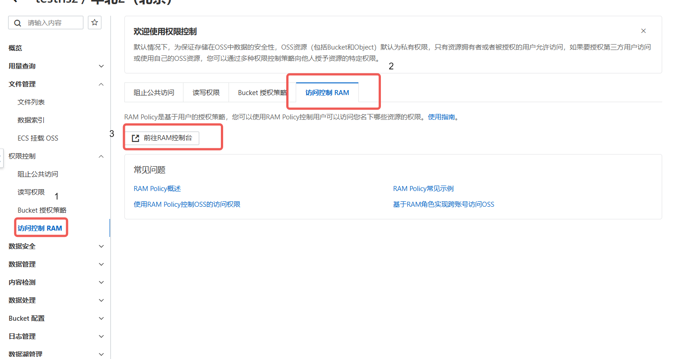The height and width of the screenshot is (359, 673).
Task: Click the 前往RAM控制台 button
Action: tap(162, 138)
